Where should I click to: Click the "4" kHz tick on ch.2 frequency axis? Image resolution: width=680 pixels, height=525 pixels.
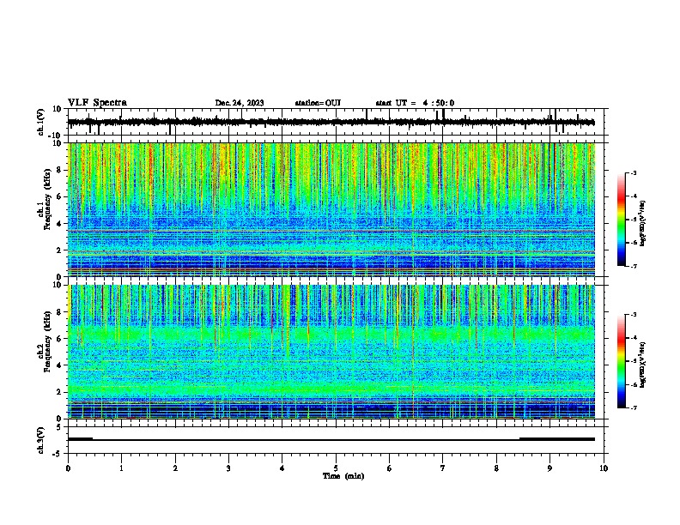[59, 365]
